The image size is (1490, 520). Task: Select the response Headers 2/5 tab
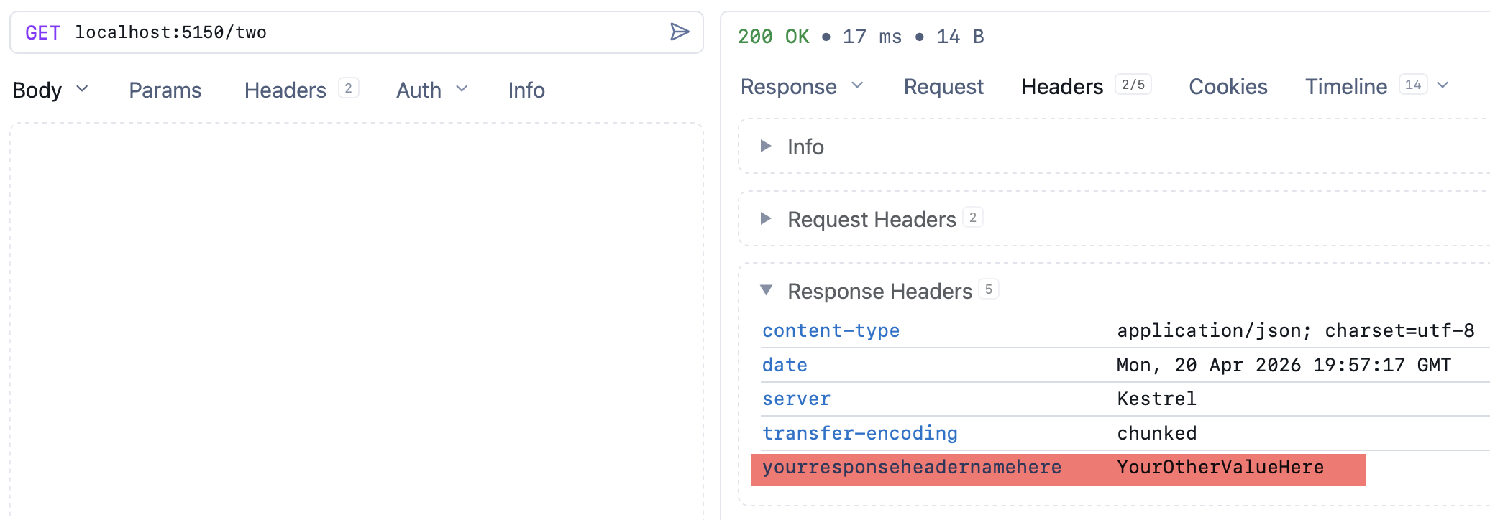click(1062, 87)
